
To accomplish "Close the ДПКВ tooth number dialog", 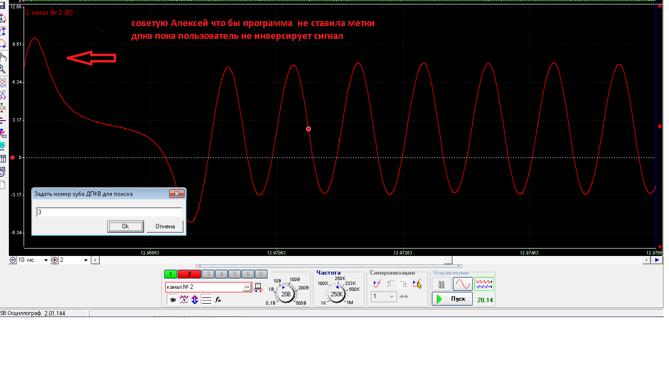I will pyautogui.click(x=176, y=193).
